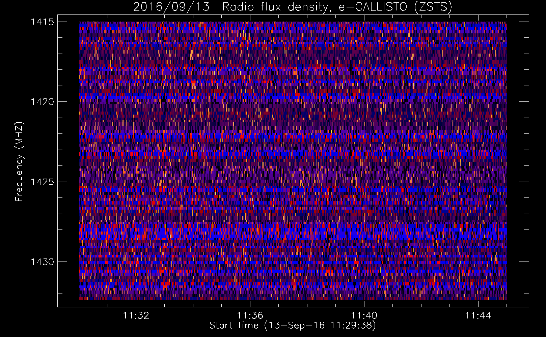Click the plot title '2016/09/13 Radio flux density, e-CALLISTO (ZSTS)'
This screenshot has height=337, width=546.
coord(293,7)
